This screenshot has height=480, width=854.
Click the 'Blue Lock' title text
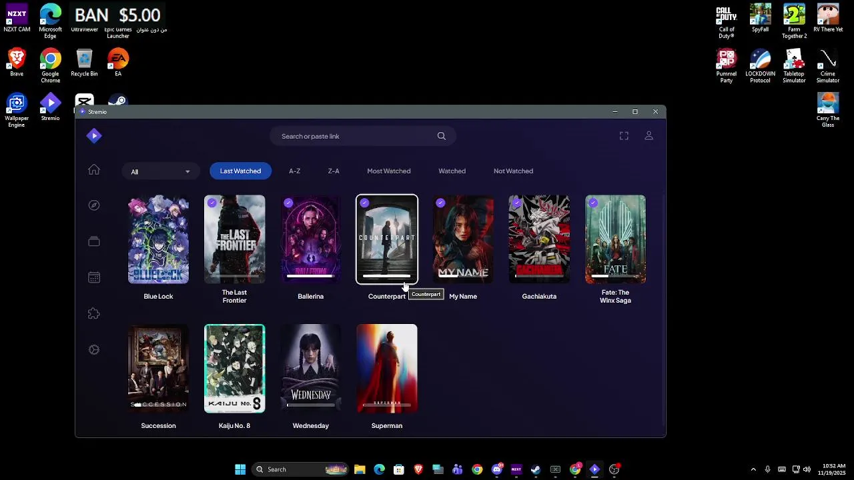(158, 297)
